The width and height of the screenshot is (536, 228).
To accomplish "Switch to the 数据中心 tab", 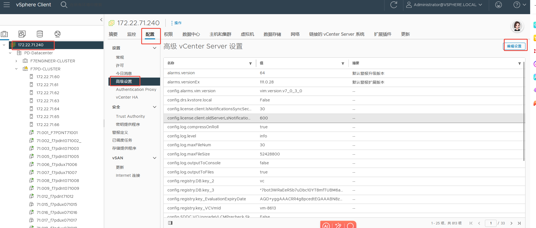I will pos(191,34).
